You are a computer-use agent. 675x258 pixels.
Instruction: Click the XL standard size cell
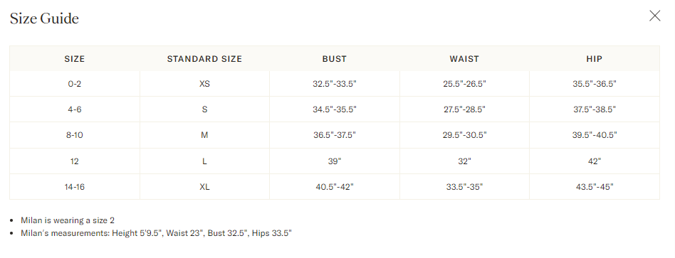pyautogui.click(x=204, y=187)
